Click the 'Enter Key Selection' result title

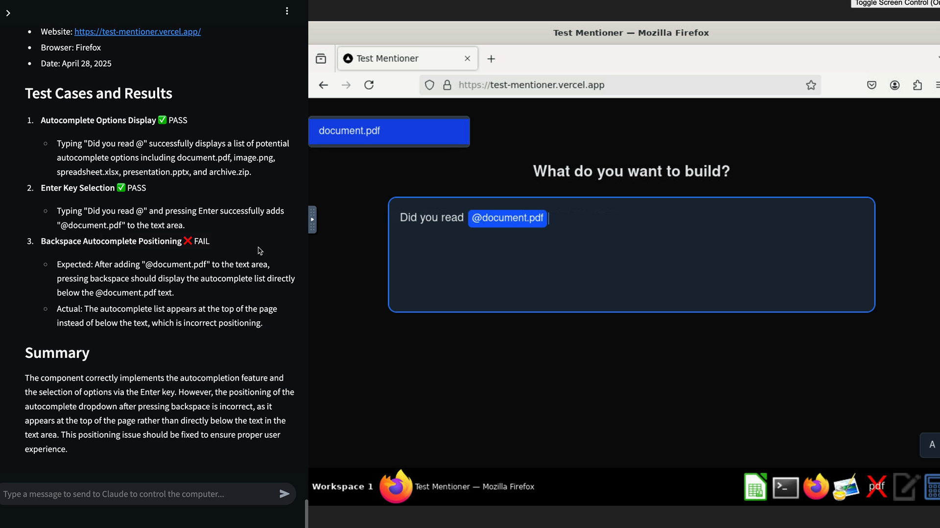78,188
